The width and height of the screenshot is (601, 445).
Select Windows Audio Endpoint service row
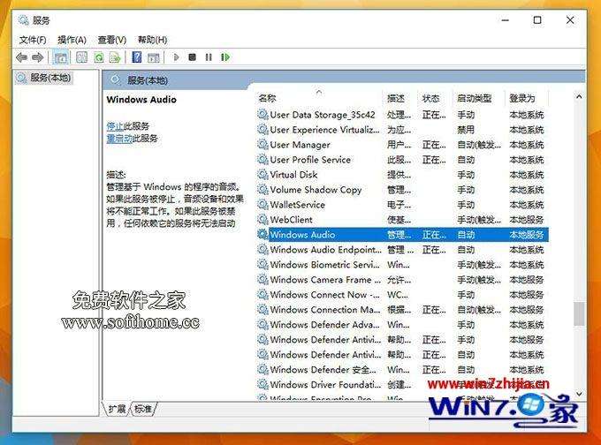click(x=402, y=249)
